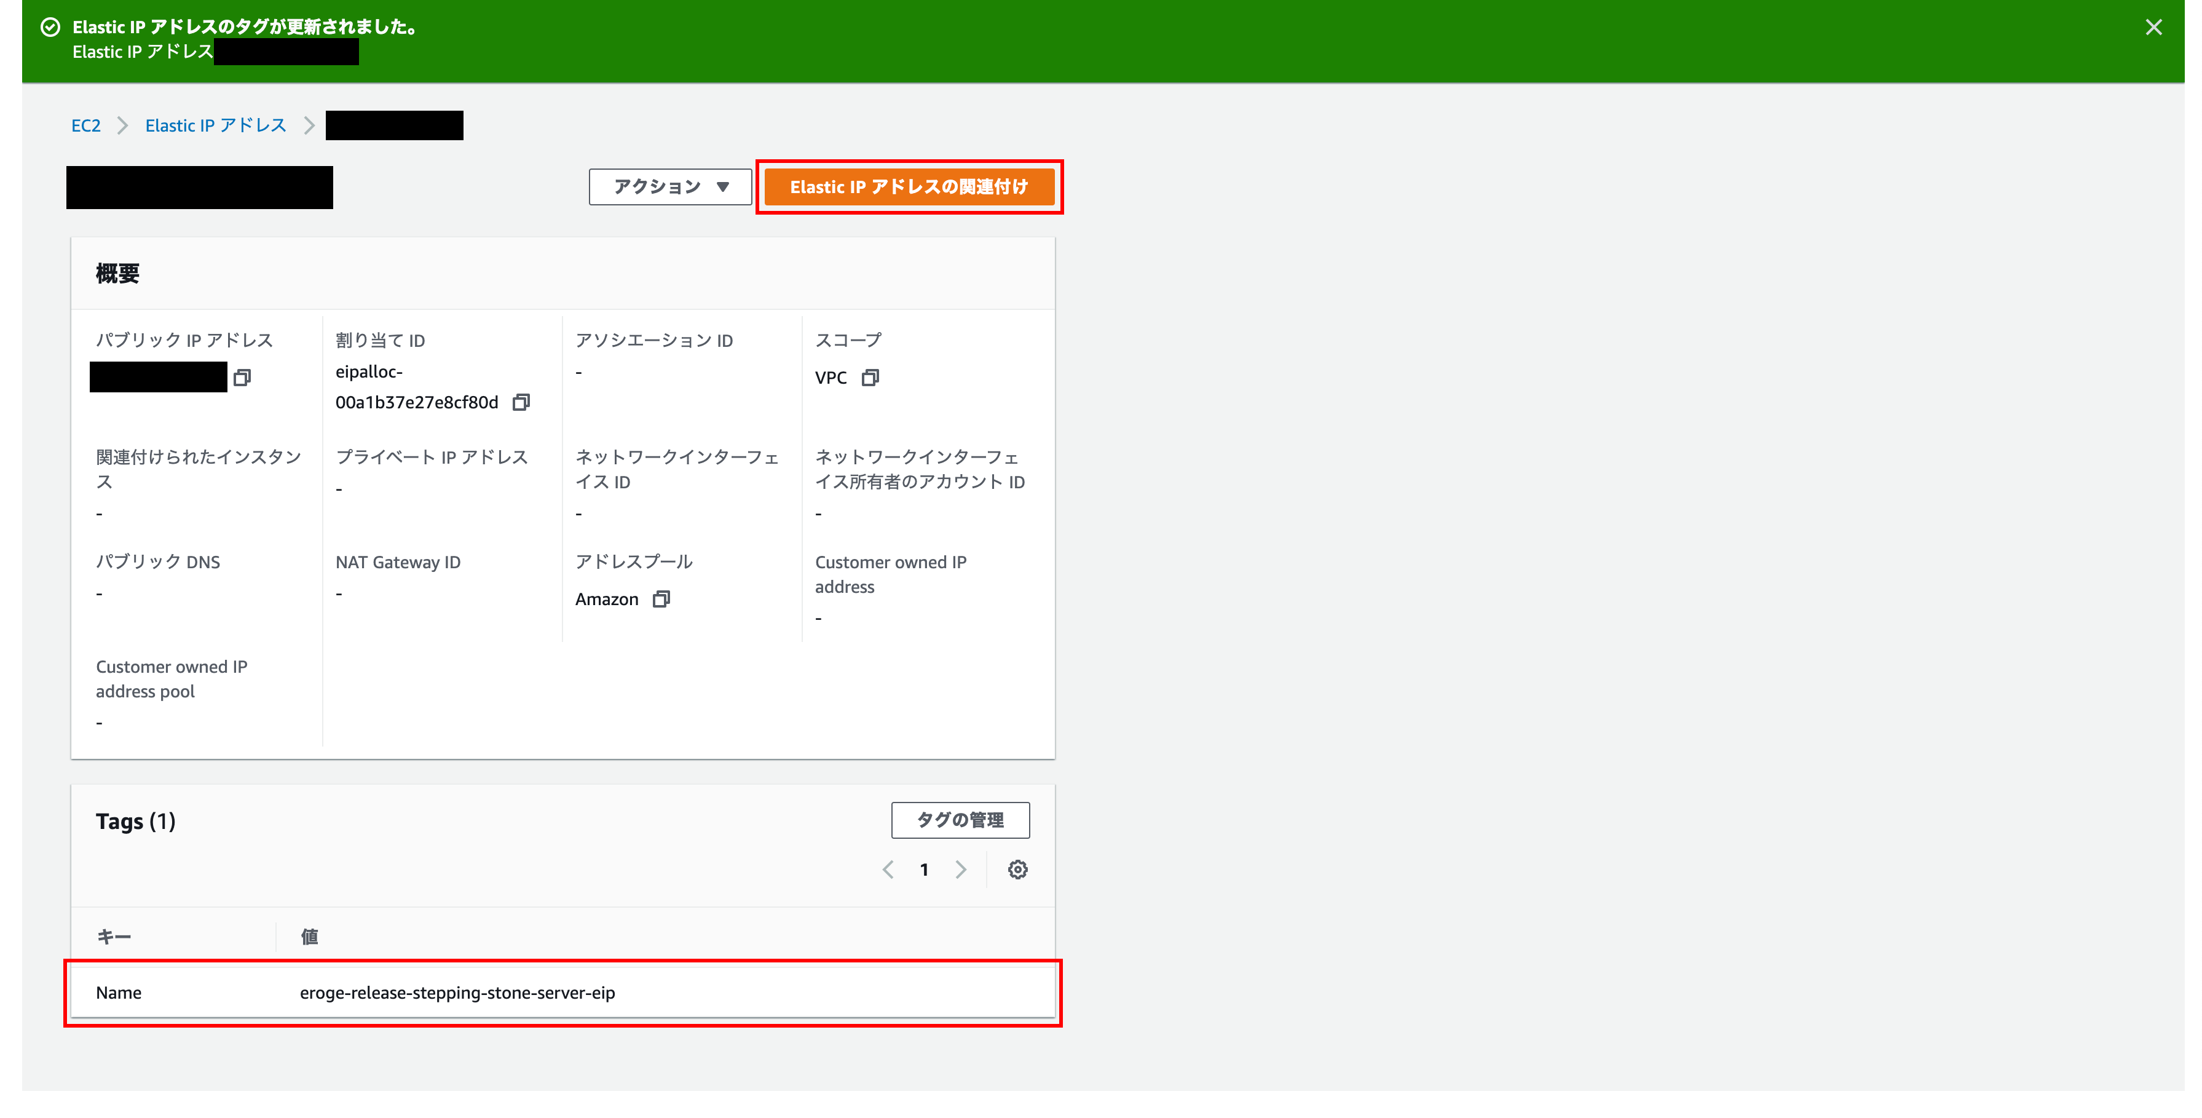Copy the allocation ID eipalloc value

(521, 402)
